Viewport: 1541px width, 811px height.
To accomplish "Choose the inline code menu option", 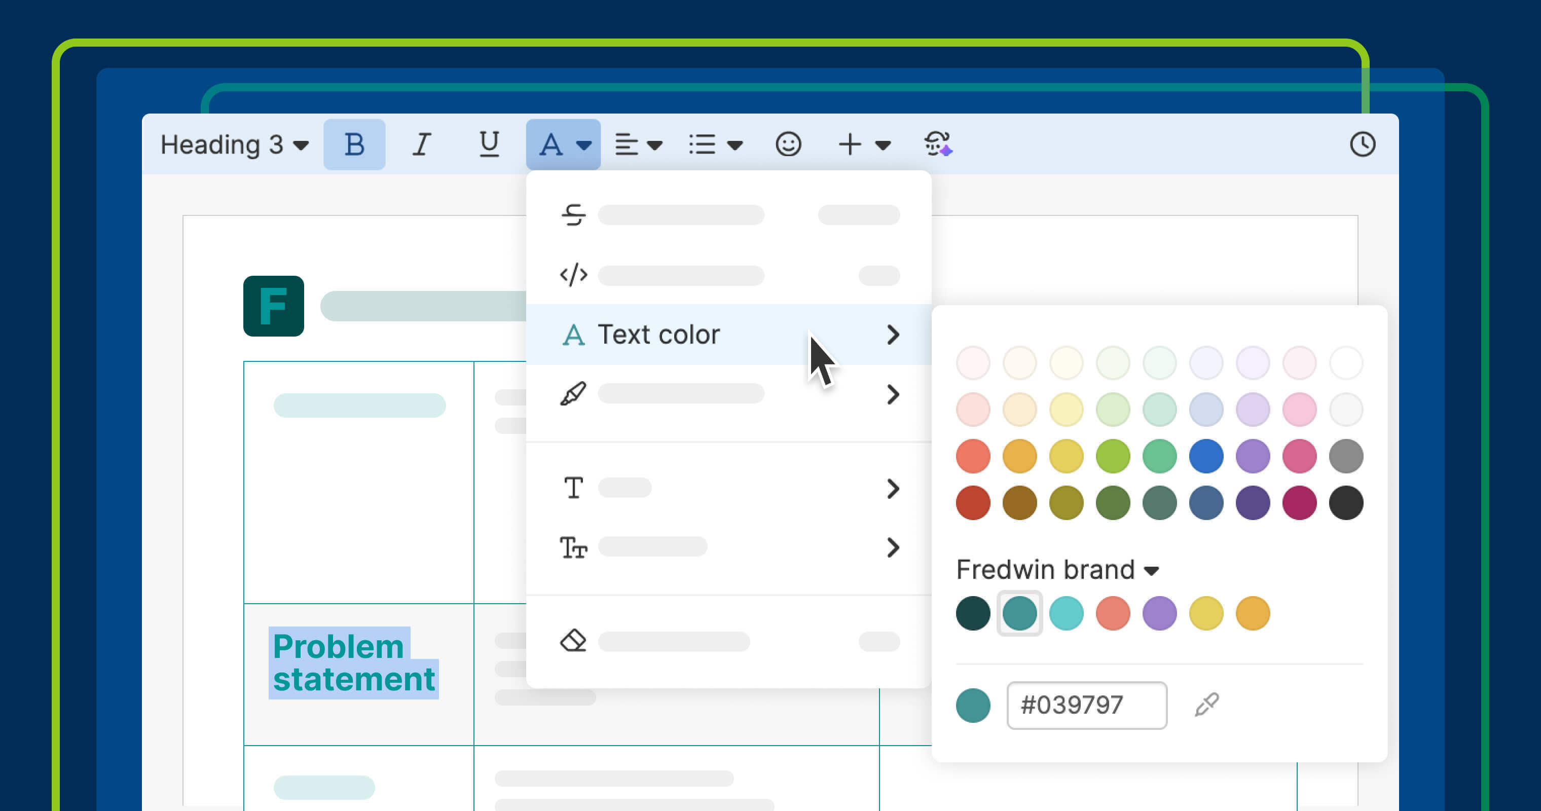I will [x=728, y=275].
